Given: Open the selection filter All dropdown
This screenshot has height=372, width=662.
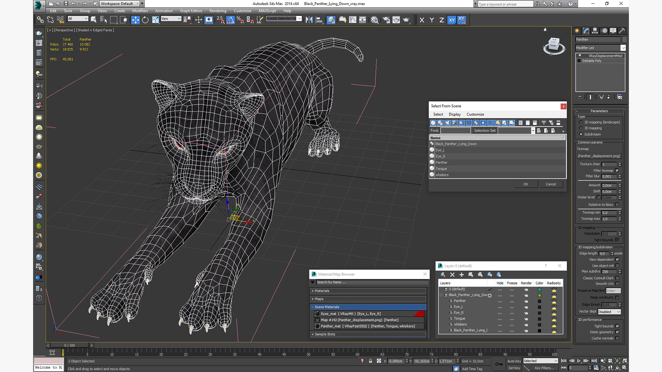Looking at the screenshot, I should pos(78,19).
